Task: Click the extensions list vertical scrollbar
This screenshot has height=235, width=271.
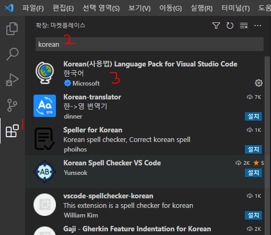Action: (267, 146)
